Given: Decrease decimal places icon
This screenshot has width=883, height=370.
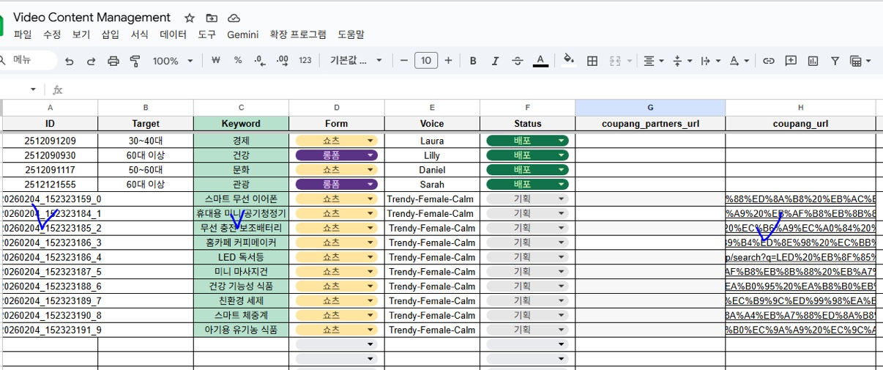Looking at the screenshot, I should tap(259, 61).
